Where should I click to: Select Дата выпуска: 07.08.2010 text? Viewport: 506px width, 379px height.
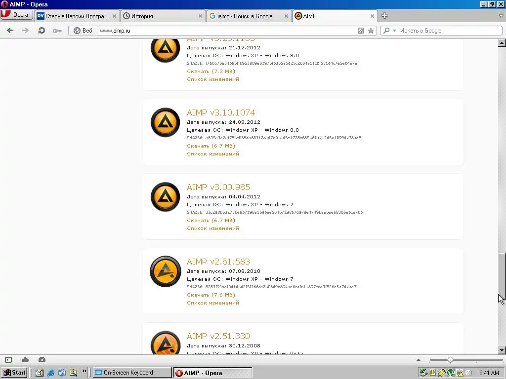[x=223, y=271]
